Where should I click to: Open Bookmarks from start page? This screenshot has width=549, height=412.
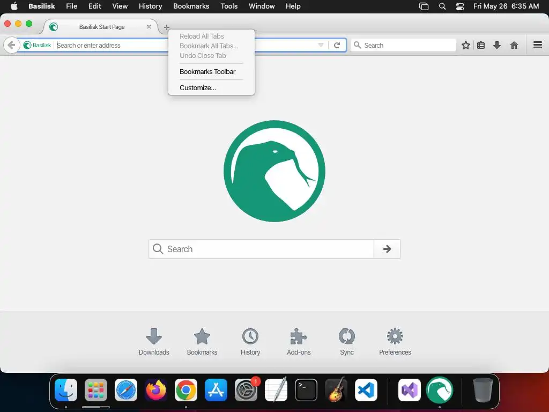(x=202, y=342)
